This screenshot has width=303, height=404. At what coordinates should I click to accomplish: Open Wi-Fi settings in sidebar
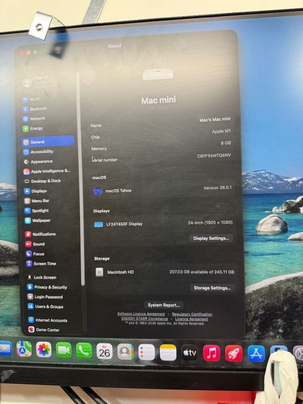(31, 100)
